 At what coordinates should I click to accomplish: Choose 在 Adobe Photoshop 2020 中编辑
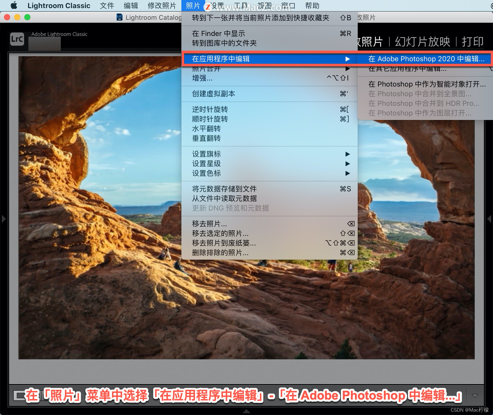point(426,59)
